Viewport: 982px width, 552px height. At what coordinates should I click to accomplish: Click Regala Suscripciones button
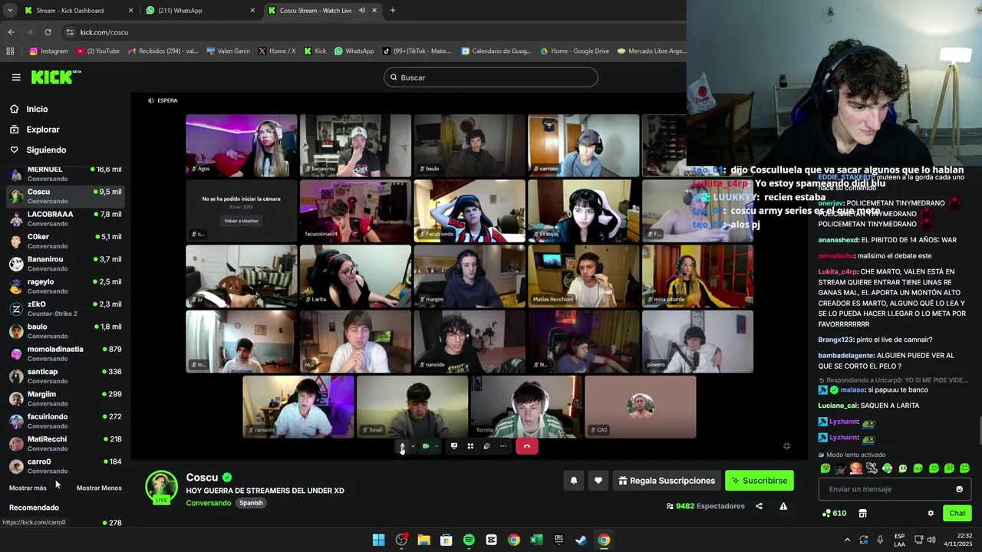[x=666, y=481]
